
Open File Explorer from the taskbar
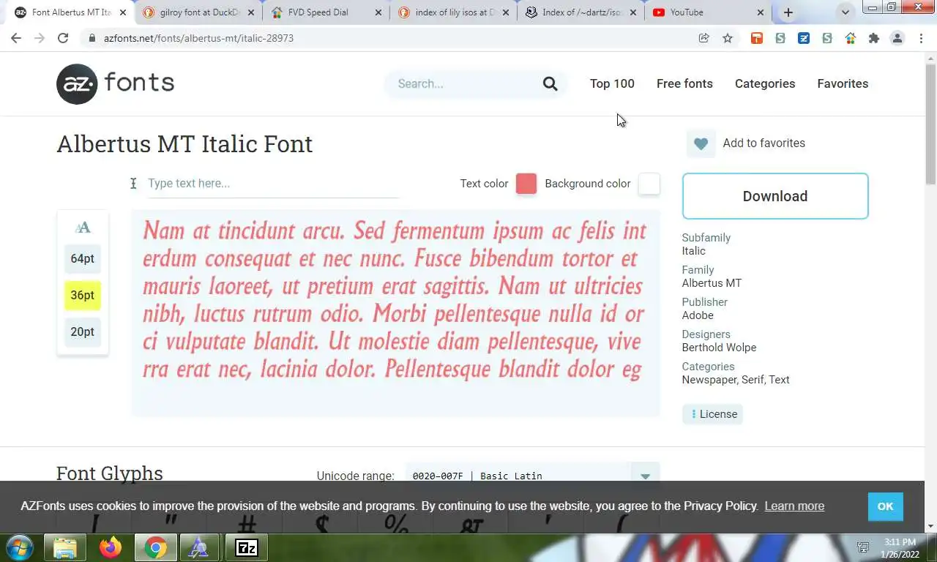click(65, 547)
